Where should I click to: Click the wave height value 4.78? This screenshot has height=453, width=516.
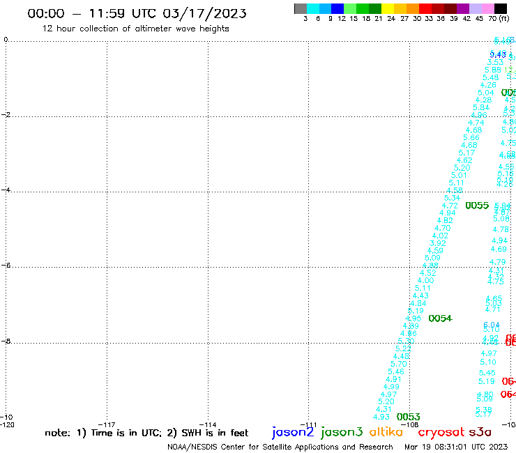(x=501, y=229)
